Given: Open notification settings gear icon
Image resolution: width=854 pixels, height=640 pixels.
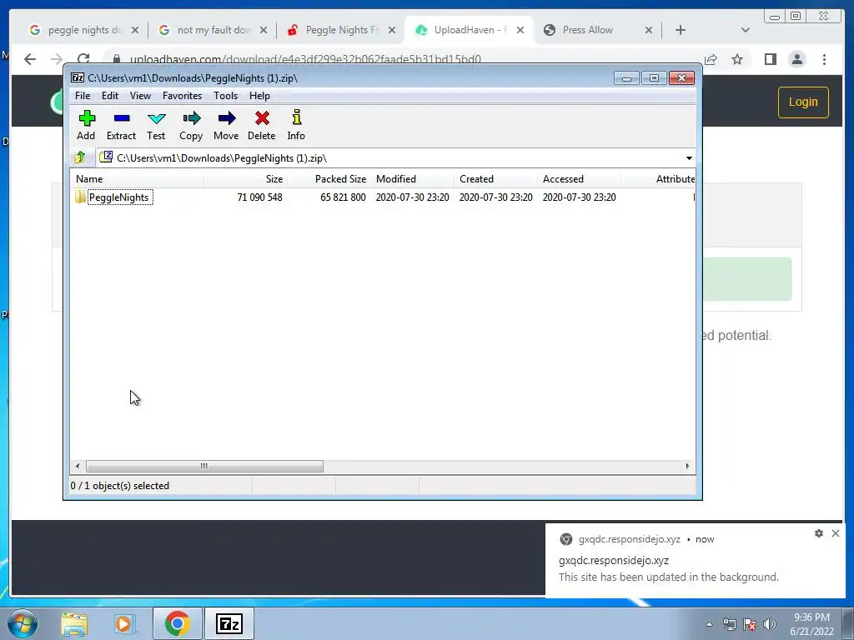Looking at the screenshot, I should (x=819, y=533).
